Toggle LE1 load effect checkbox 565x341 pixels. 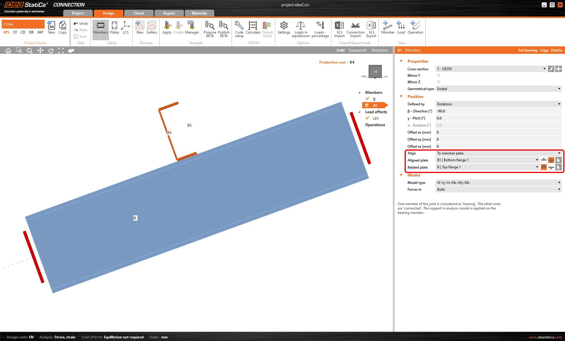coord(367,118)
